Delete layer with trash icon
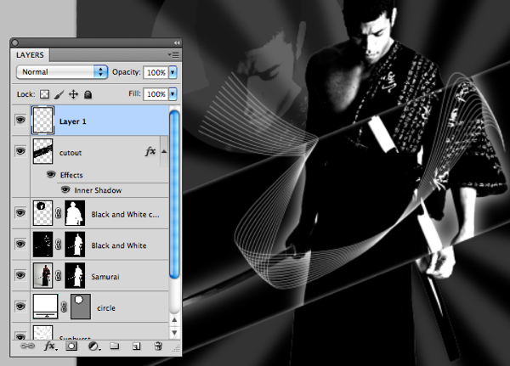Screen dimensions: 510x366 (x=158, y=346)
